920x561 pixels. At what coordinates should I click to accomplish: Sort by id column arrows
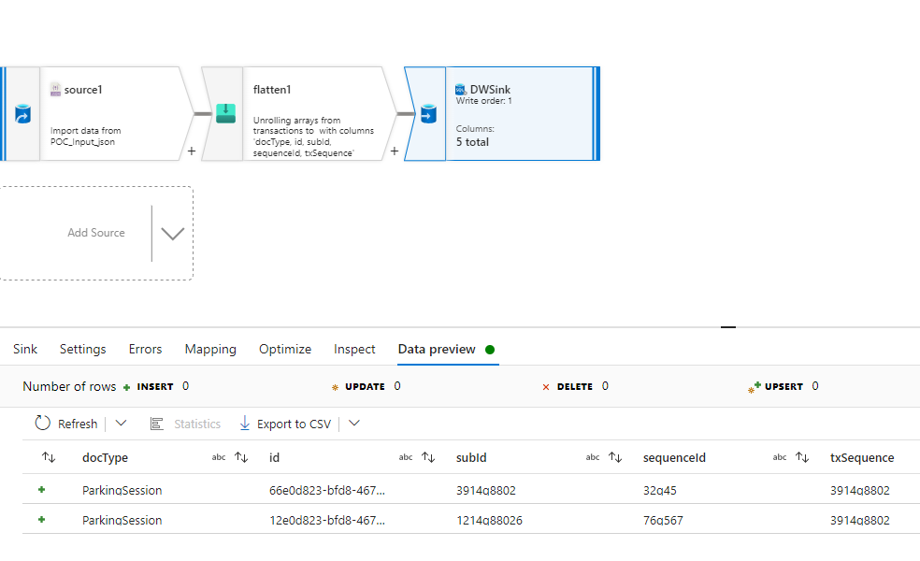(x=428, y=457)
